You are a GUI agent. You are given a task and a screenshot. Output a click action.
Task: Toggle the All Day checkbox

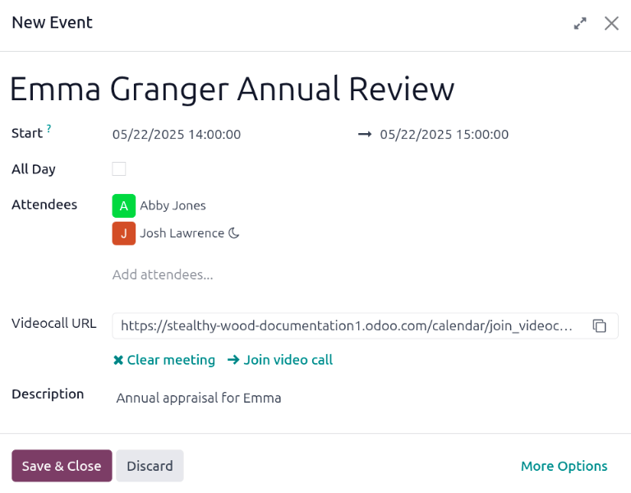tap(119, 169)
